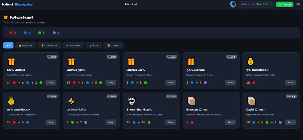303x140 pixels.
Task: Buy the 50% Bonus item
Action: point(231,82)
